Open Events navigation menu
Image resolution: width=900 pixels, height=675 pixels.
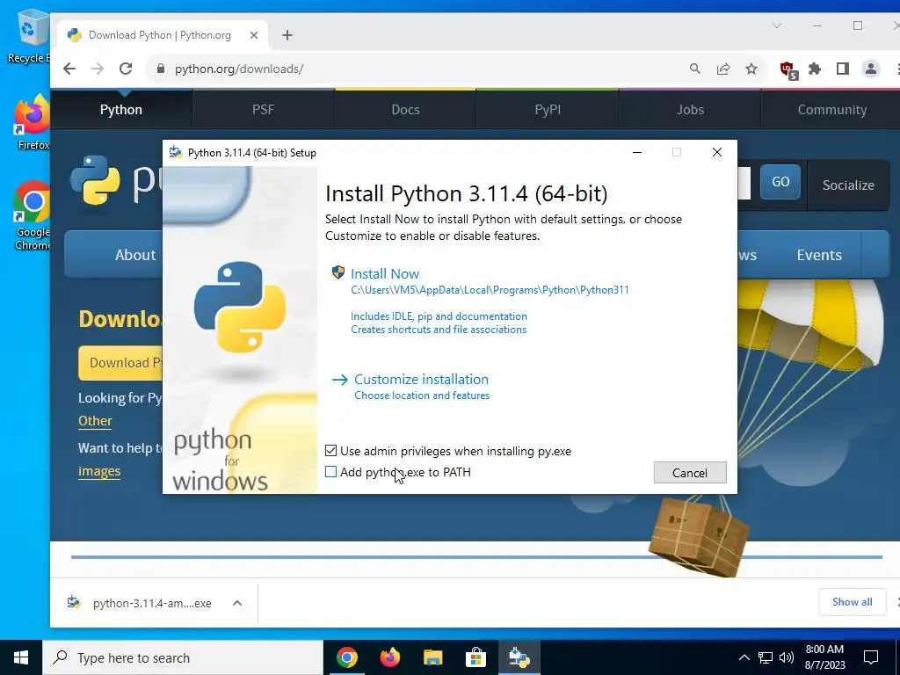pos(819,255)
